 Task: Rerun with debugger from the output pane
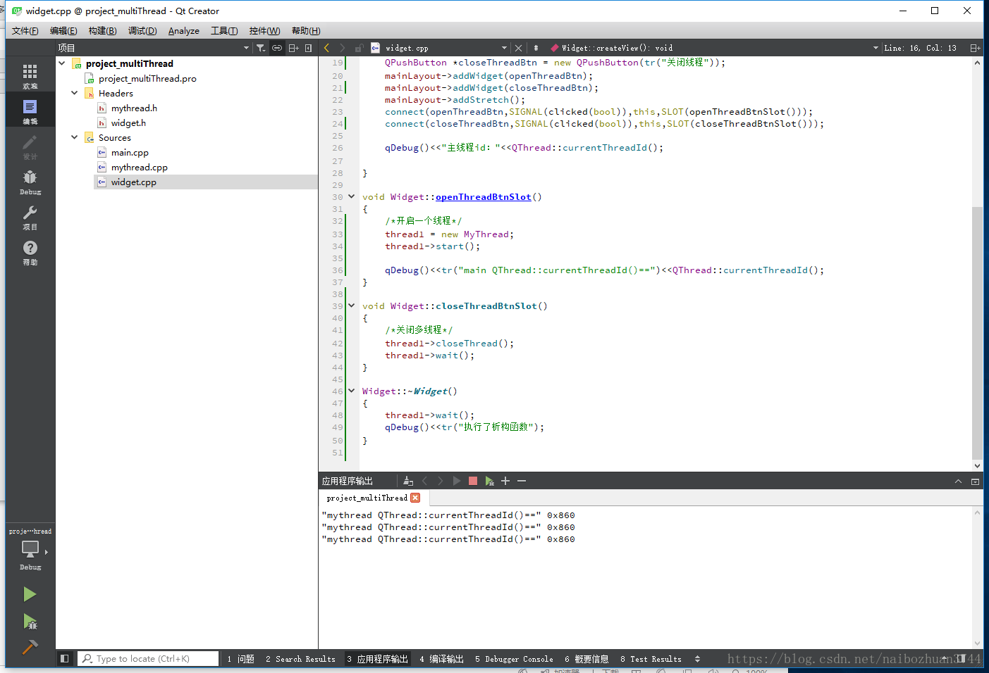tap(489, 481)
